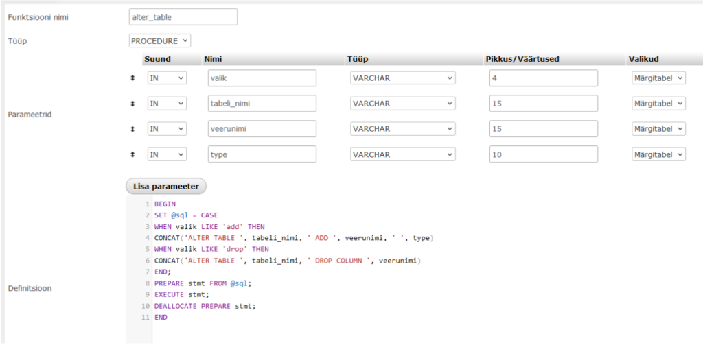Expand Märgitabel options for veerunimi row
This screenshot has width=703, height=345.
point(658,129)
